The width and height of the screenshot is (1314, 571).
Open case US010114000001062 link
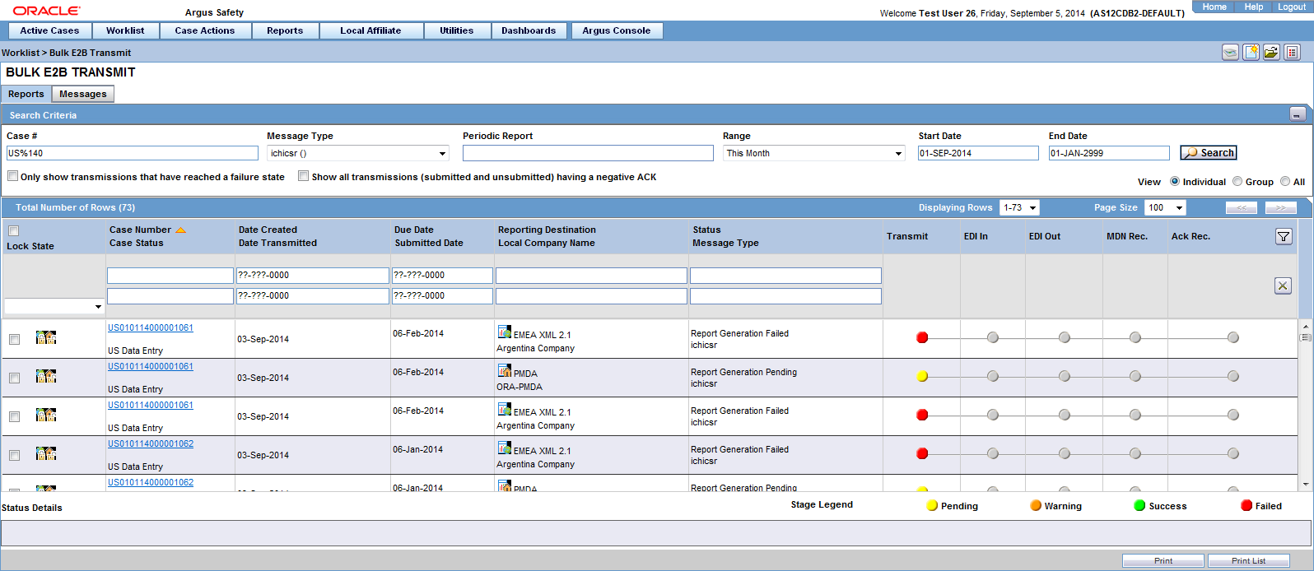click(151, 443)
